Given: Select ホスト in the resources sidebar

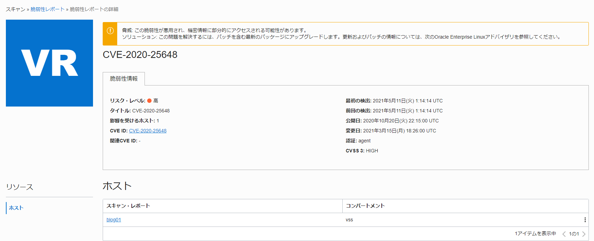Looking at the screenshot, I should 16,208.
